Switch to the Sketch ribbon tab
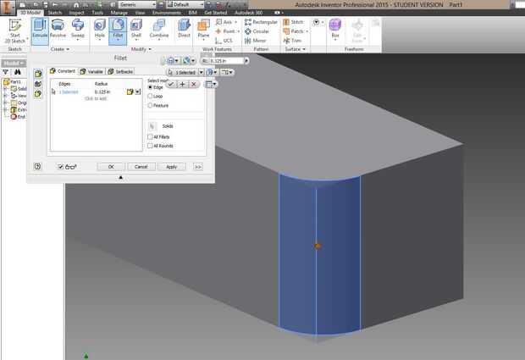 [55, 13]
